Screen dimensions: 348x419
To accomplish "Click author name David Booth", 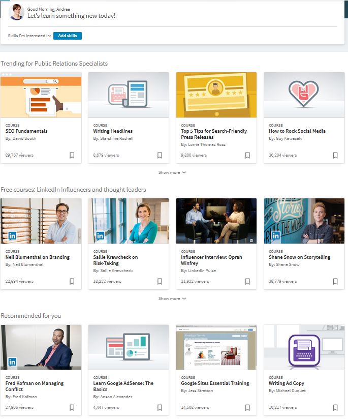I will pos(24,138).
